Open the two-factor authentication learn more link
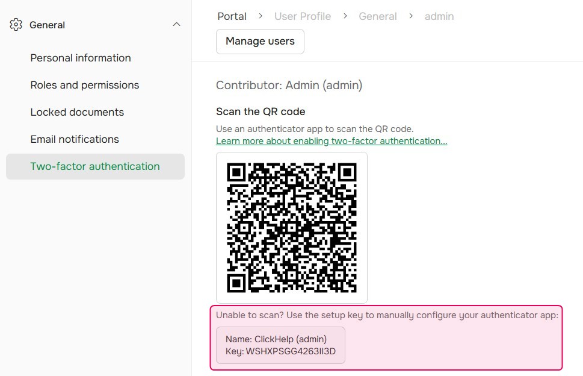The image size is (583, 376). 332,141
